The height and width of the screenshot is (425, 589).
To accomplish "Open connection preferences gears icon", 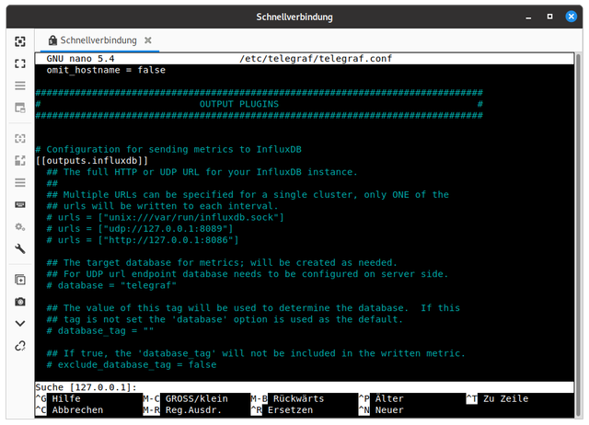I will 20,227.
